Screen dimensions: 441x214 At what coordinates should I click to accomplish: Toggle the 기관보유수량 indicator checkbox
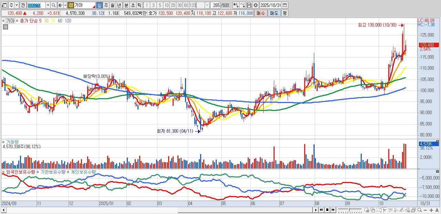pyautogui.click(x=38, y=172)
